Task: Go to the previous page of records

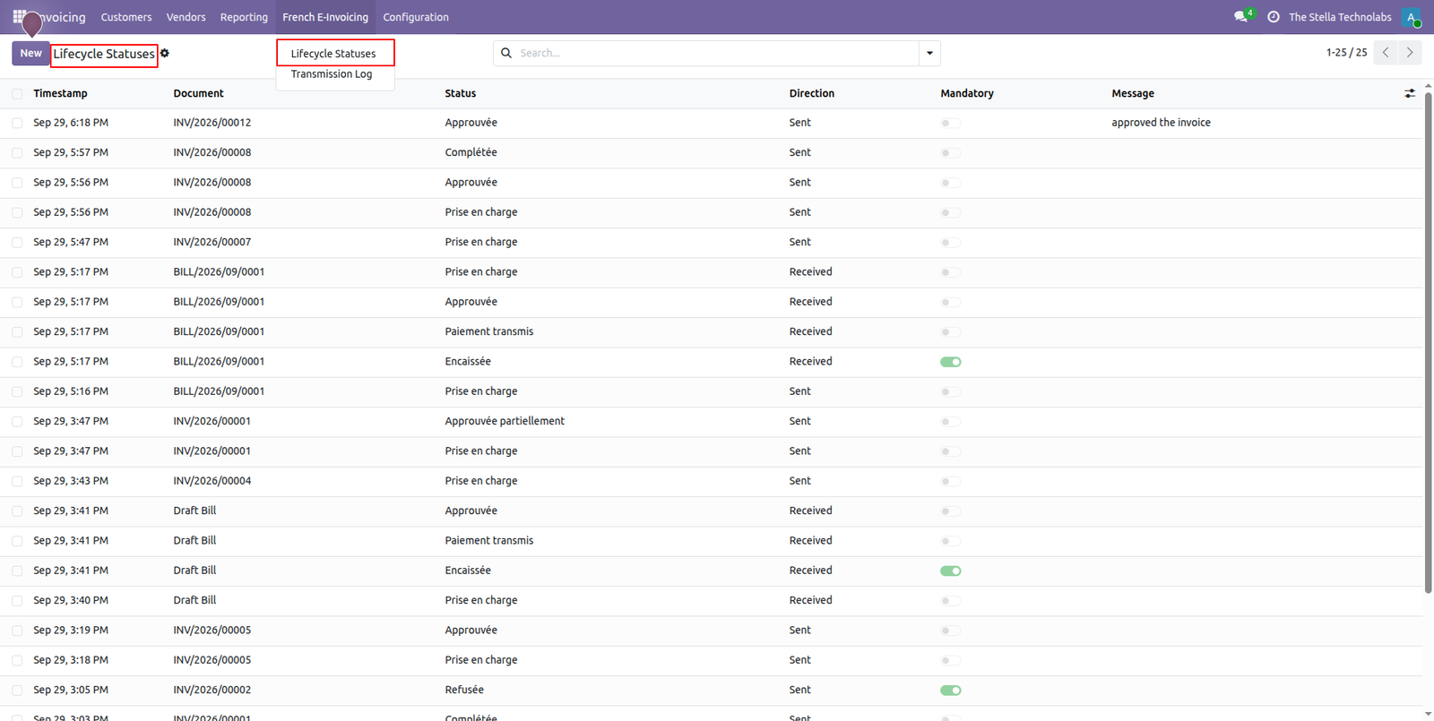Action: tap(1386, 53)
